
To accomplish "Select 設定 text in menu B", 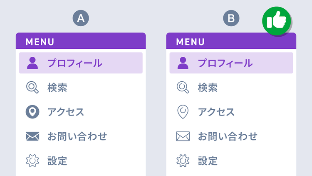I will 208,161.
